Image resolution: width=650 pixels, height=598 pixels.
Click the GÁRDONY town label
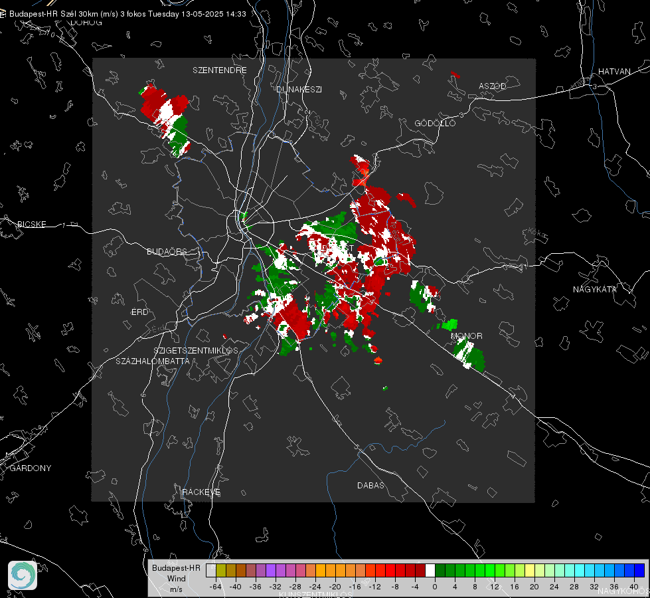31,468
